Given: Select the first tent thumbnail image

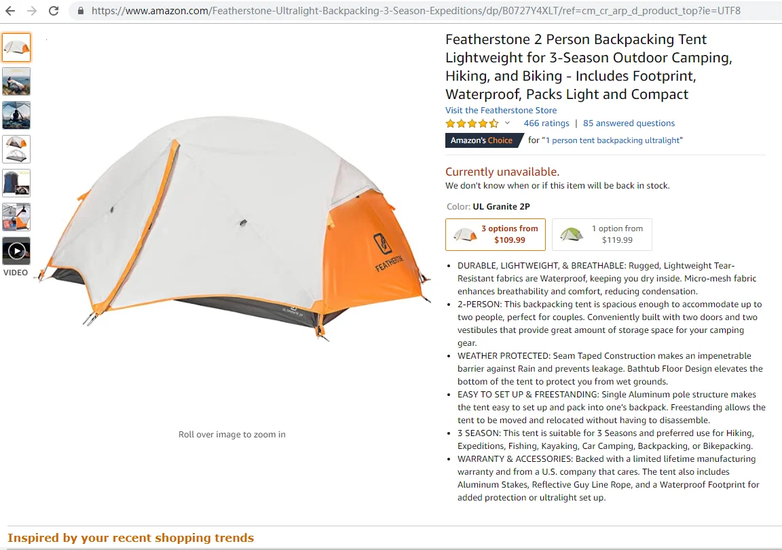Looking at the screenshot, I should pos(16,47).
